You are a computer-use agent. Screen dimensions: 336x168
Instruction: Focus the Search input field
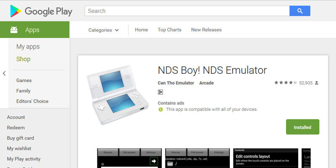point(187,11)
